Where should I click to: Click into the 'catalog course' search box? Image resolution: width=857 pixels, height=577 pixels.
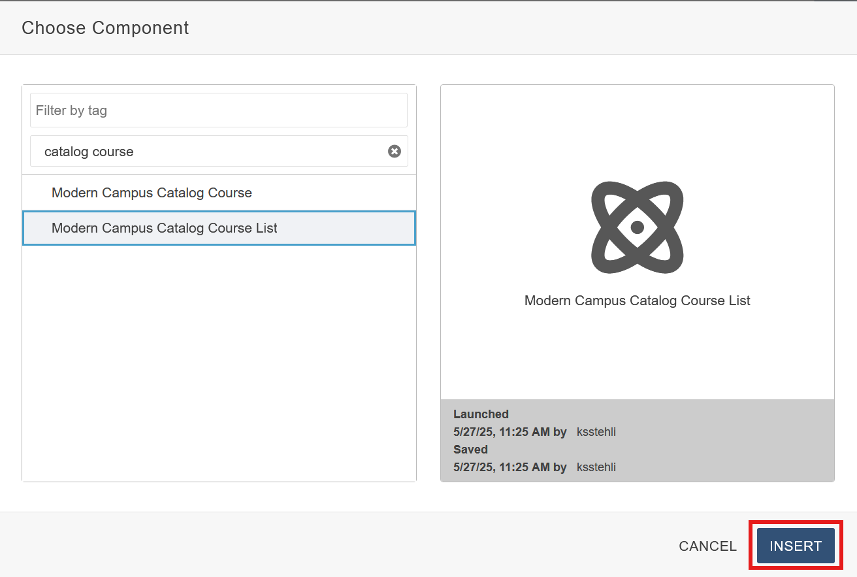[209, 152]
